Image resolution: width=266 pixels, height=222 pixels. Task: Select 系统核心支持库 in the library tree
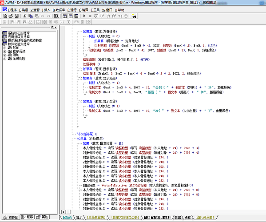(19, 33)
